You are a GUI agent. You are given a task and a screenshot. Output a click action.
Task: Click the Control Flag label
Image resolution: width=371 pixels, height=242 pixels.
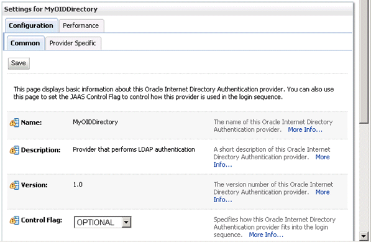(42, 220)
